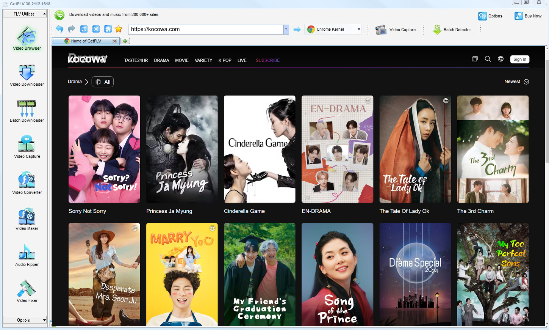The width and height of the screenshot is (549, 330).
Task: Refresh the current page
Action: (x=84, y=29)
